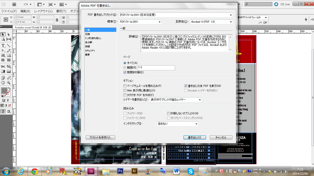
Task: Click the 書き出し(X) export button
Action: click(194, 137)
